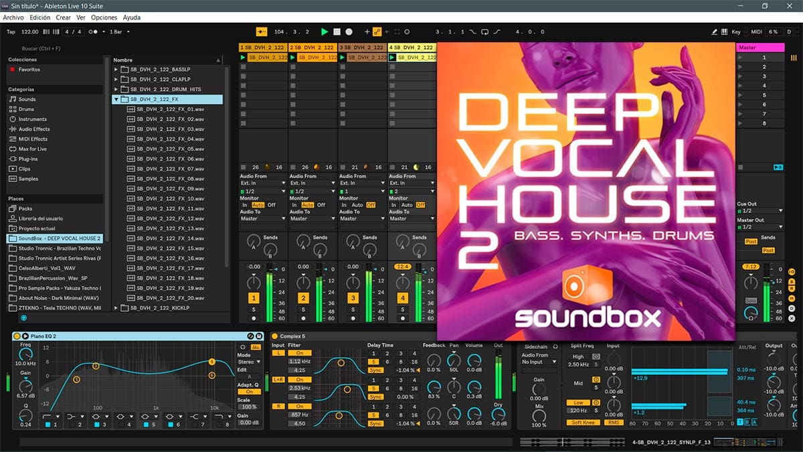Launch Master scene 1
This screenshot has height=452, width=803.
(x=740, y=58)
